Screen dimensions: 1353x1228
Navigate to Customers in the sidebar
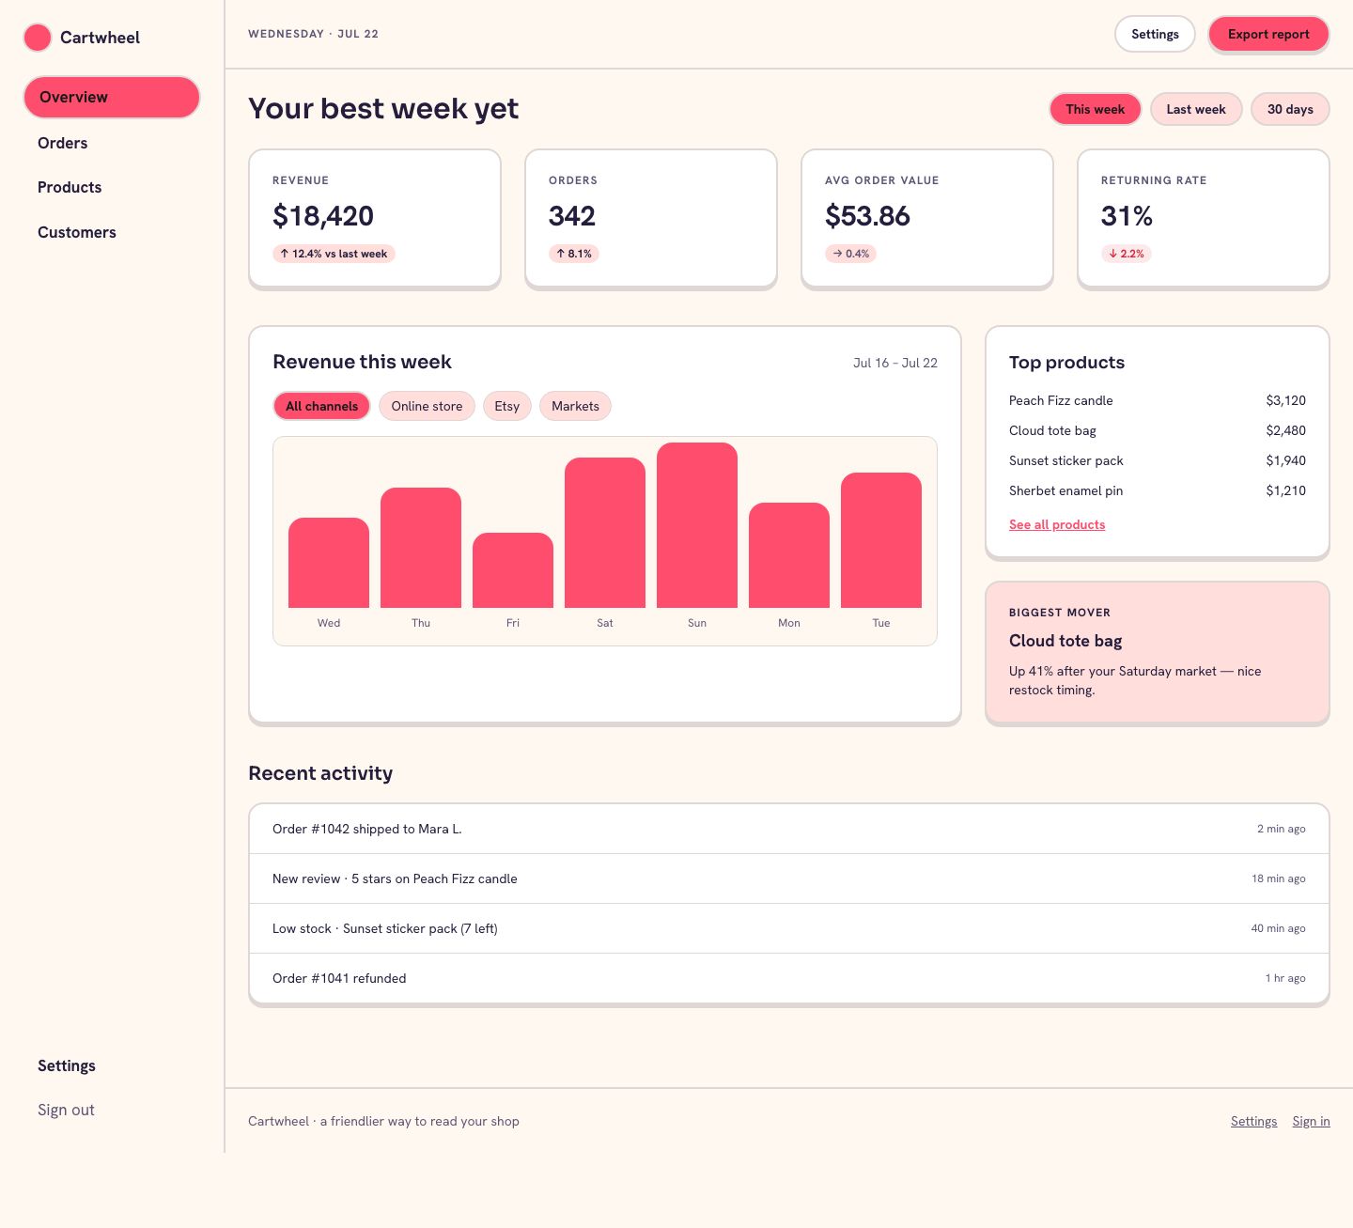click(77, 232)
